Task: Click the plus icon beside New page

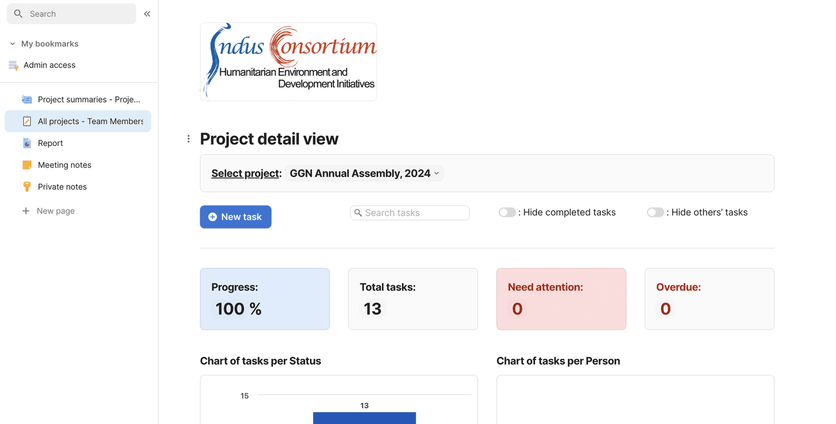Action: (26, 211)
